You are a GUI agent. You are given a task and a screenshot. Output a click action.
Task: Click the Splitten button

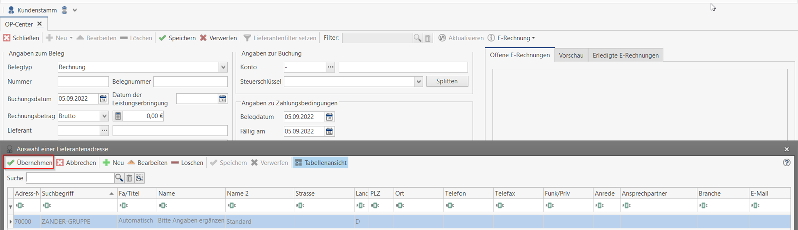coord(447,81)
